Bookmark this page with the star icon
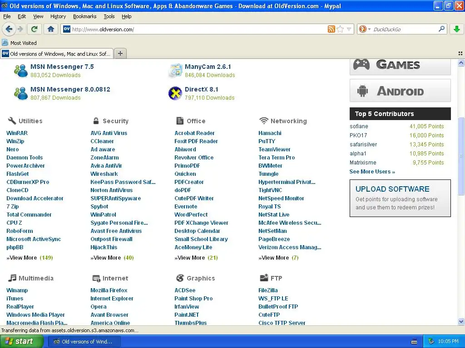The image size is (465, 348). 341,29
